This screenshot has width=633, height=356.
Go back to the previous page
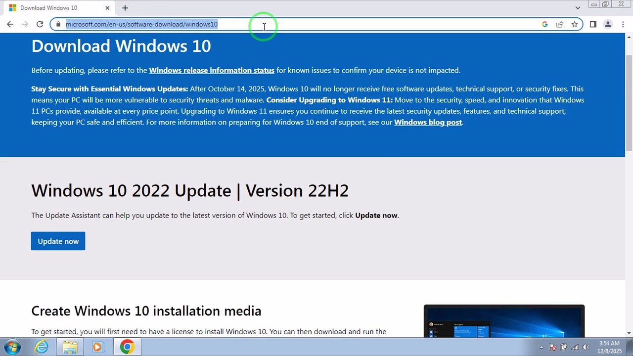point(10,24)
